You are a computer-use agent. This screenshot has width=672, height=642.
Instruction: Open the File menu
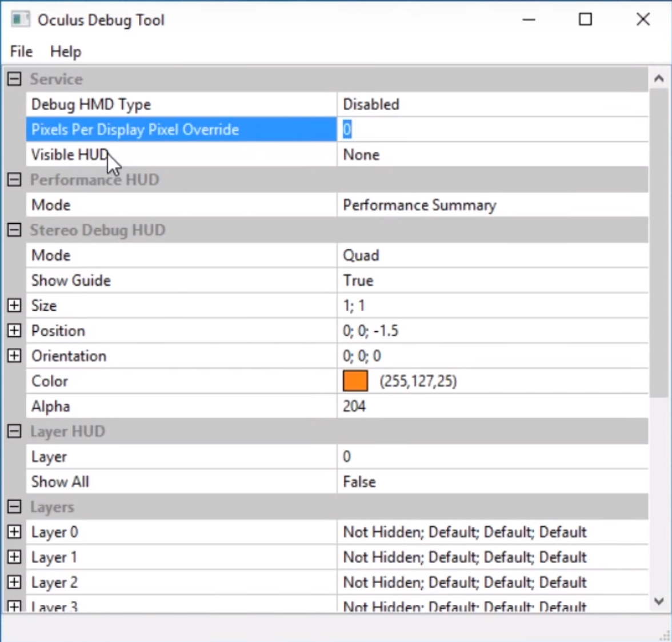(21, 51)
